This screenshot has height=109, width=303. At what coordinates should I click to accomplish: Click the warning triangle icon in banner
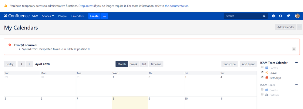6,6
